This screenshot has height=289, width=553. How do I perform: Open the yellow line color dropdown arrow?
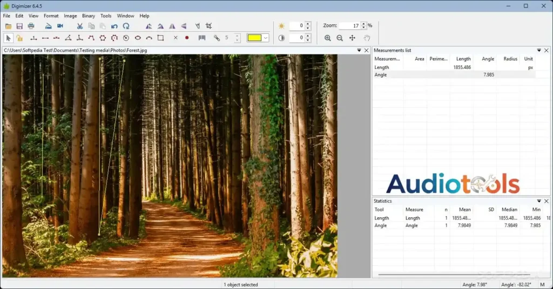coord(266,38)
